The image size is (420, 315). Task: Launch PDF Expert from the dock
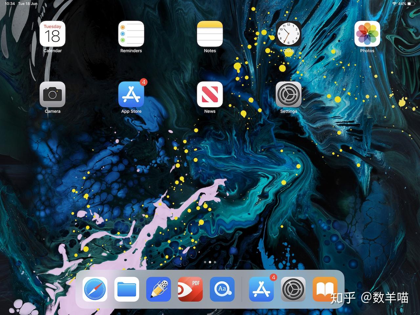point(190,289)
